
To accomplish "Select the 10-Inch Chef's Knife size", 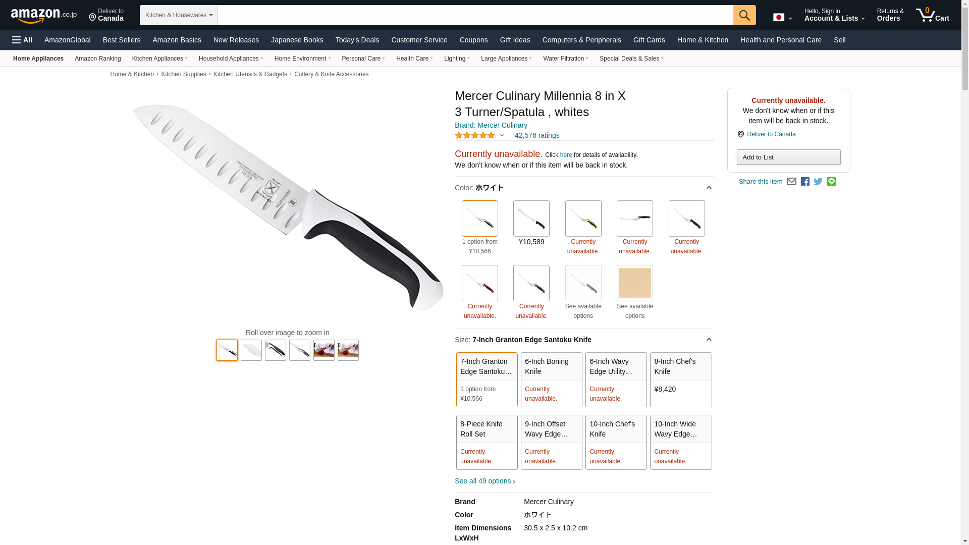I will coord(616,442).
